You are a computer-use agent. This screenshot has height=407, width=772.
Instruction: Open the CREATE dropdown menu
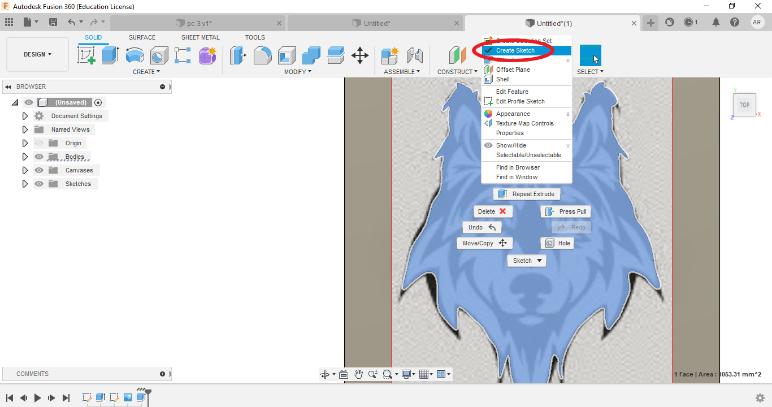point(146,72)
